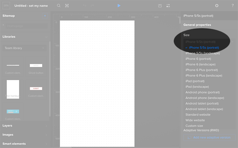Add a new page with the Sitemap plus
This screenshot has height=148, width=238.
pyautogui.click(x=45, y=16)
